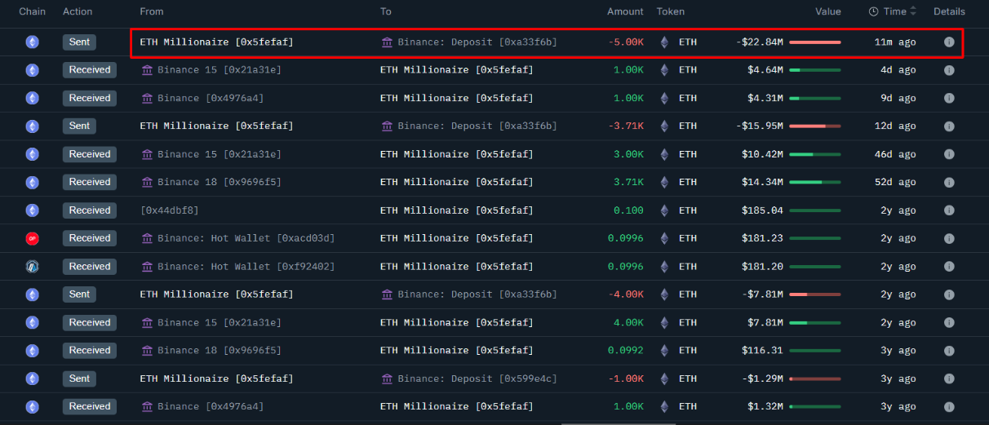989x425 pixels.
Task: Click the info icon for the 11m ago row
Action: 949,42
